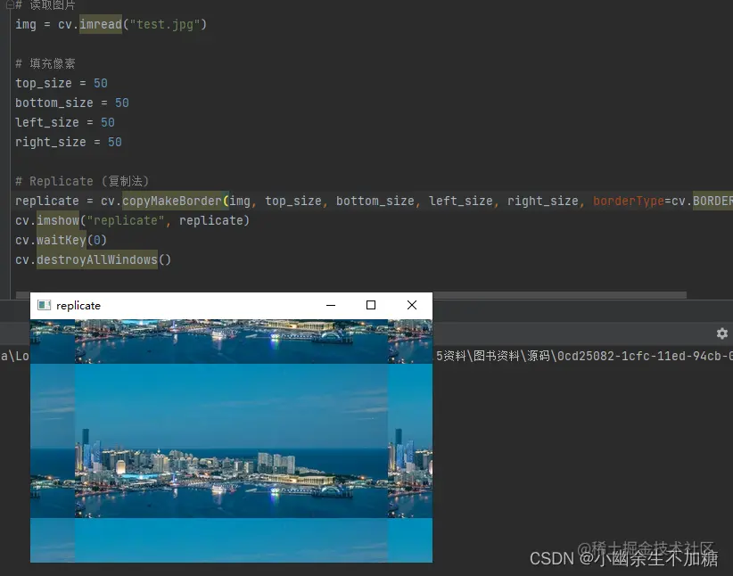Screen dimensions: 733x576
Task: Click on right_size = 50 line
Action: [x=69, y=142]
